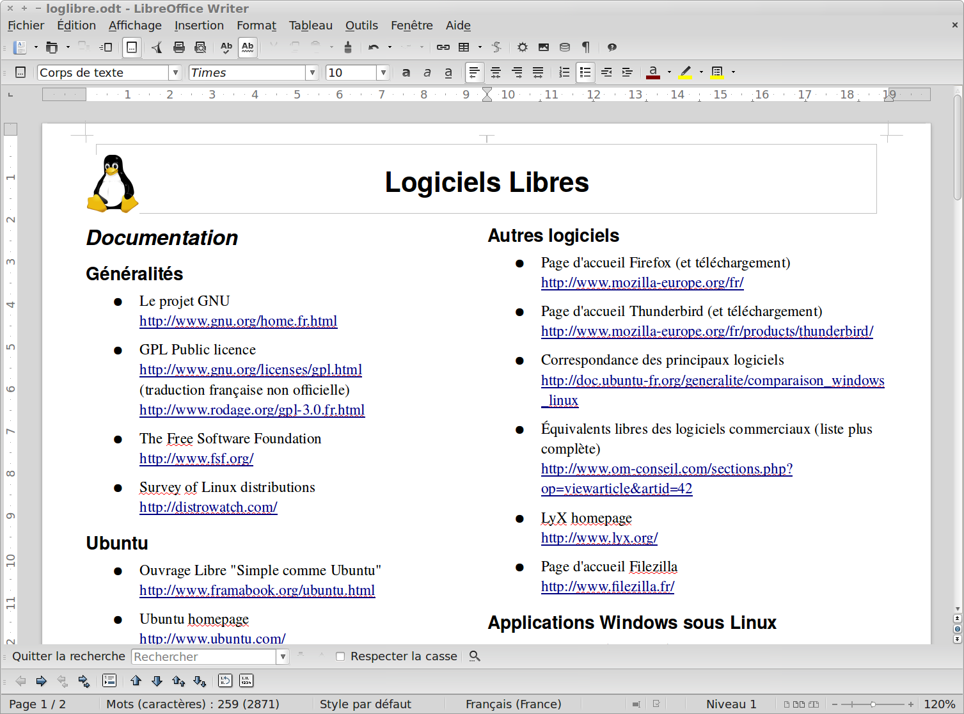Viewport: 964px width, 714px height.
Task: Move list item up with arrow
Action: (x=136, y=681)
